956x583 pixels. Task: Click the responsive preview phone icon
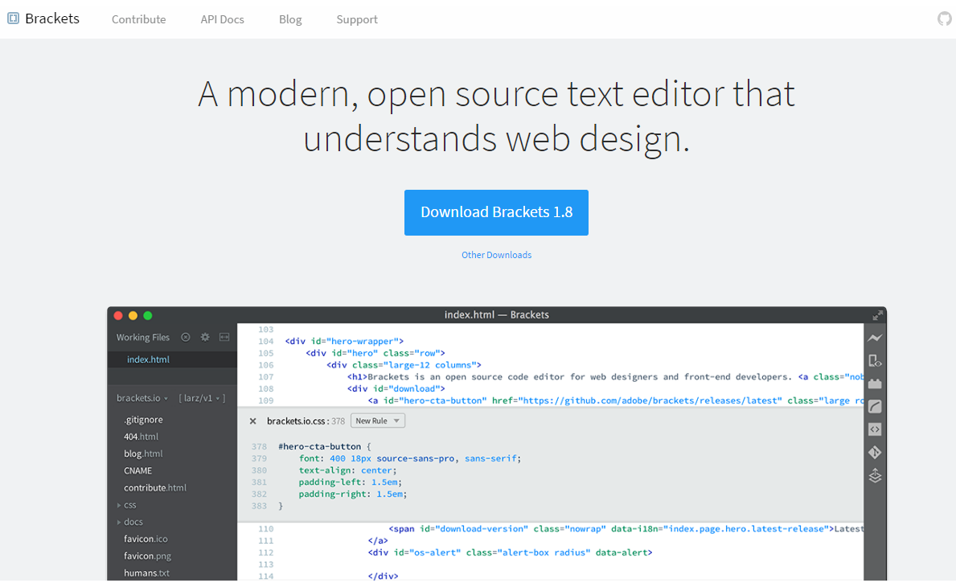click(874, 360)
